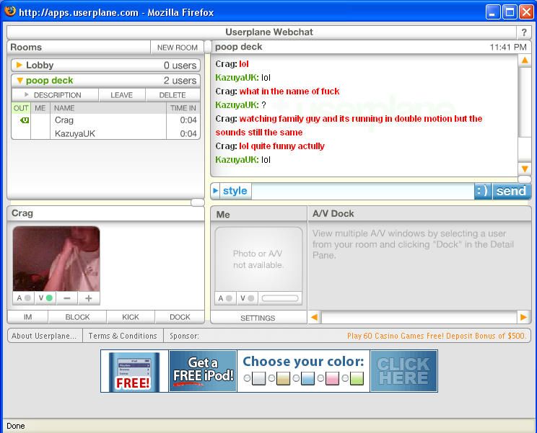
Task: Click the pink iPod color swatch
Action: (x=332, y=378)
